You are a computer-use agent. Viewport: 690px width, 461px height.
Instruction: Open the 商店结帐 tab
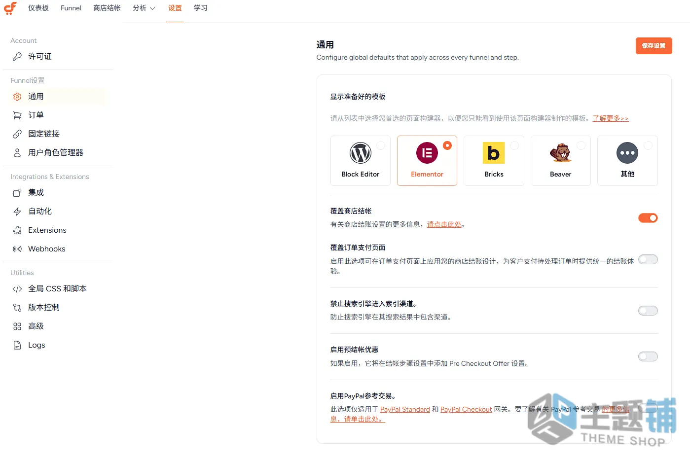pos(107,8)
